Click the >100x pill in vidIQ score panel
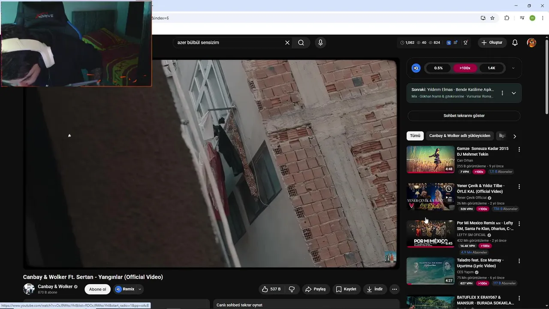 [465, 68]
